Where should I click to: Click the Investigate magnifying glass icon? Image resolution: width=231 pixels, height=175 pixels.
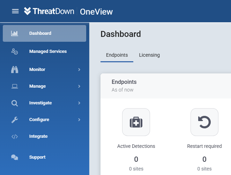pos(15,103)
